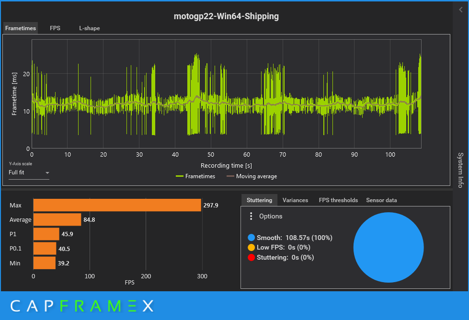Click the 84.8 average value label

click(89, 219)
